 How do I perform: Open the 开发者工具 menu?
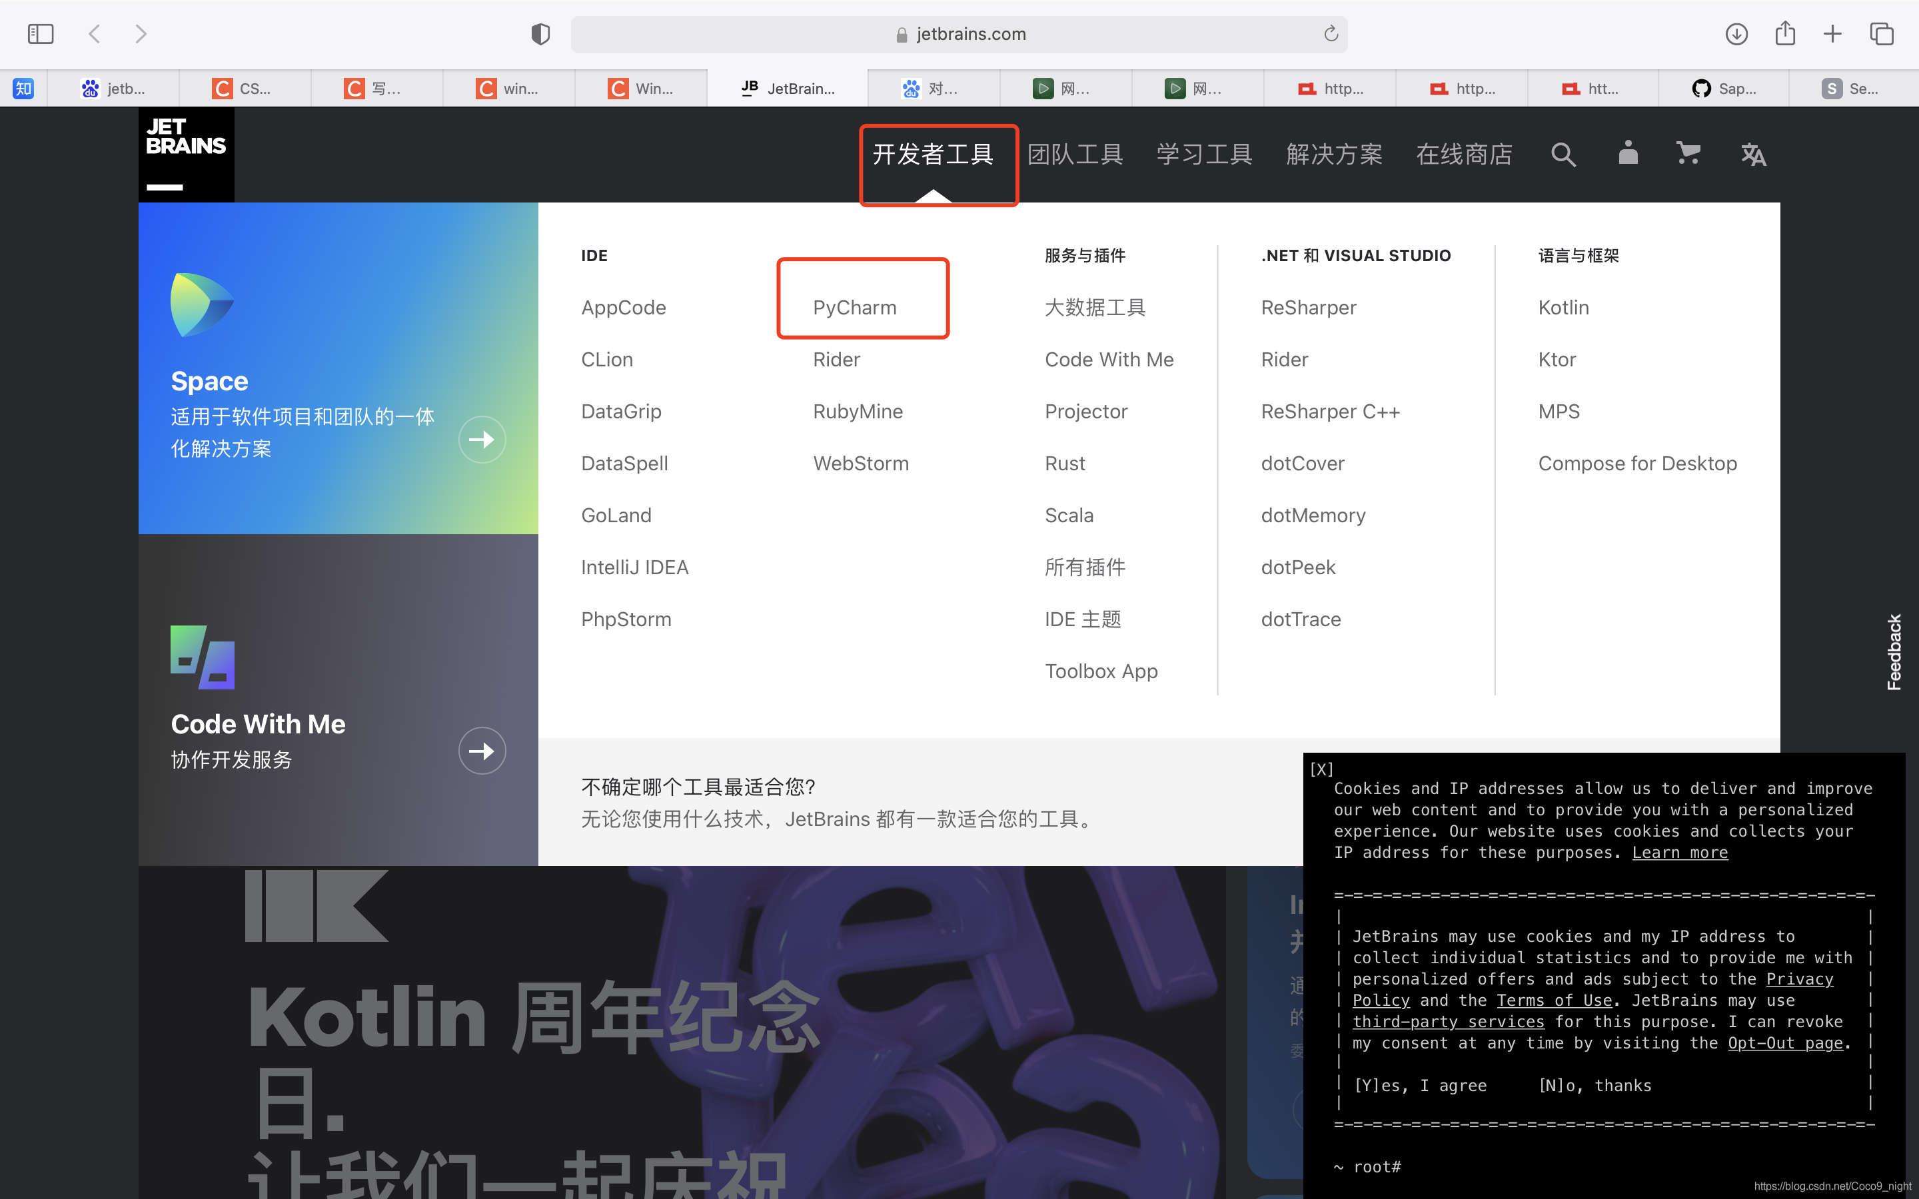click(x=934, y=155)
